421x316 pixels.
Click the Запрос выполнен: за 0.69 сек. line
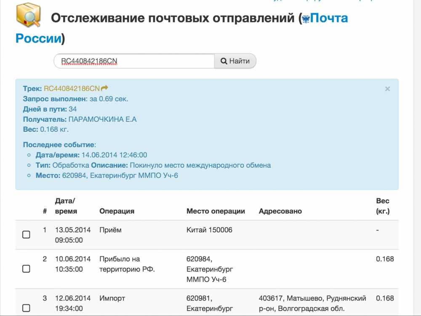pos(75,99)
